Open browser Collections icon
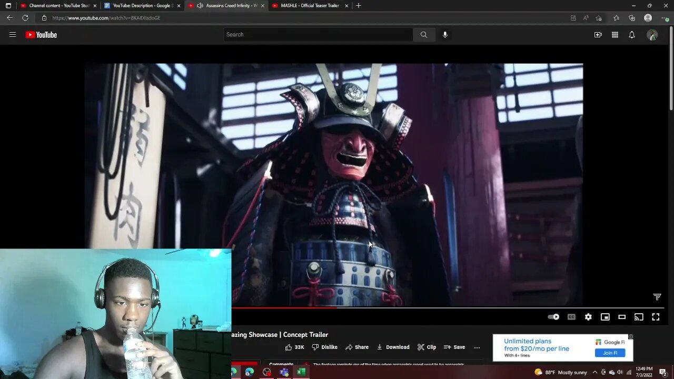This screenshot has height=379, width=674. [632, 18]
